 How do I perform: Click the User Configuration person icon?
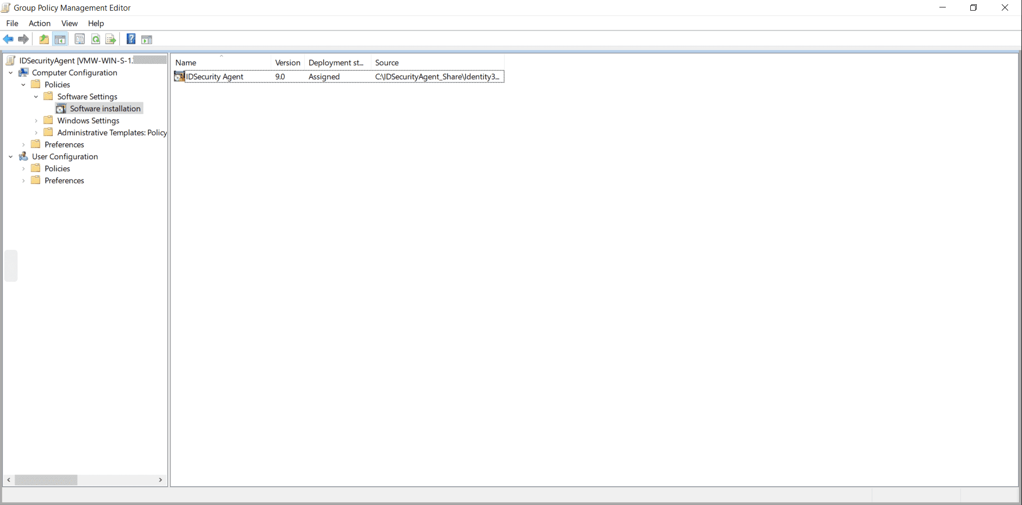[x=23, y=157]
